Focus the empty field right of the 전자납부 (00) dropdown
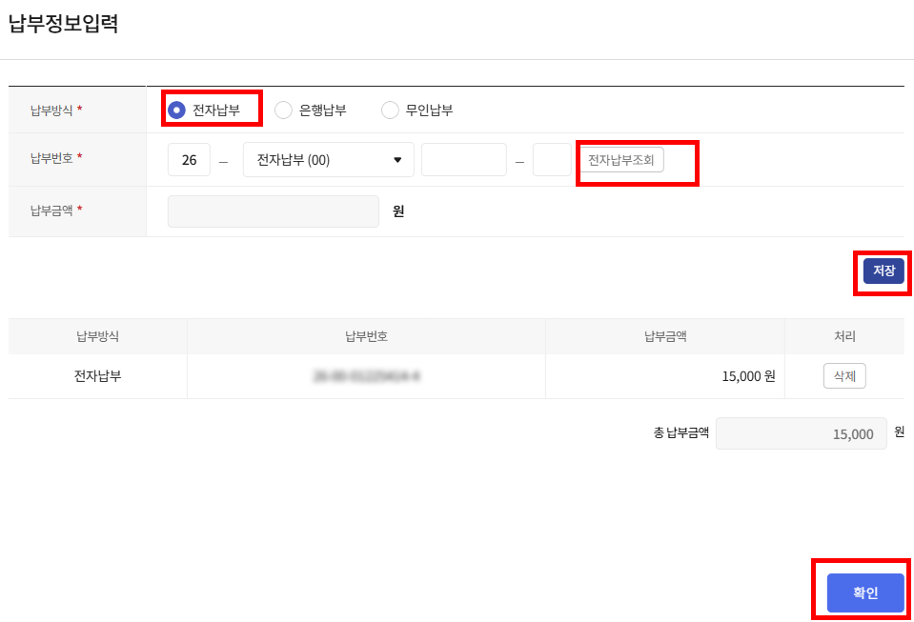 (x=463, y=160)
